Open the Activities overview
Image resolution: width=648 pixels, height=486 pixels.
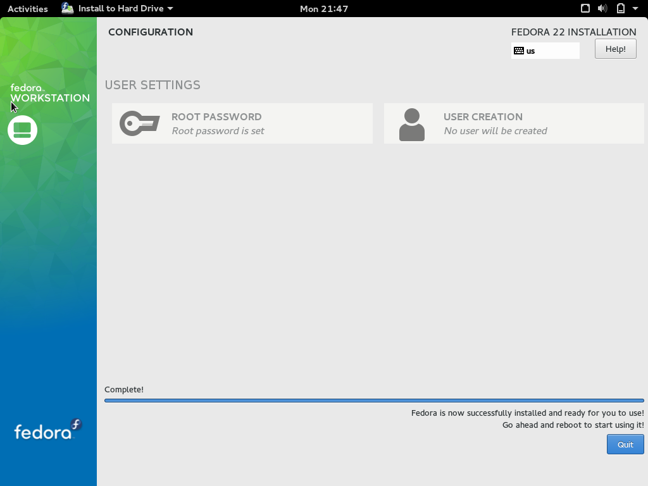[x=28, y=8]
